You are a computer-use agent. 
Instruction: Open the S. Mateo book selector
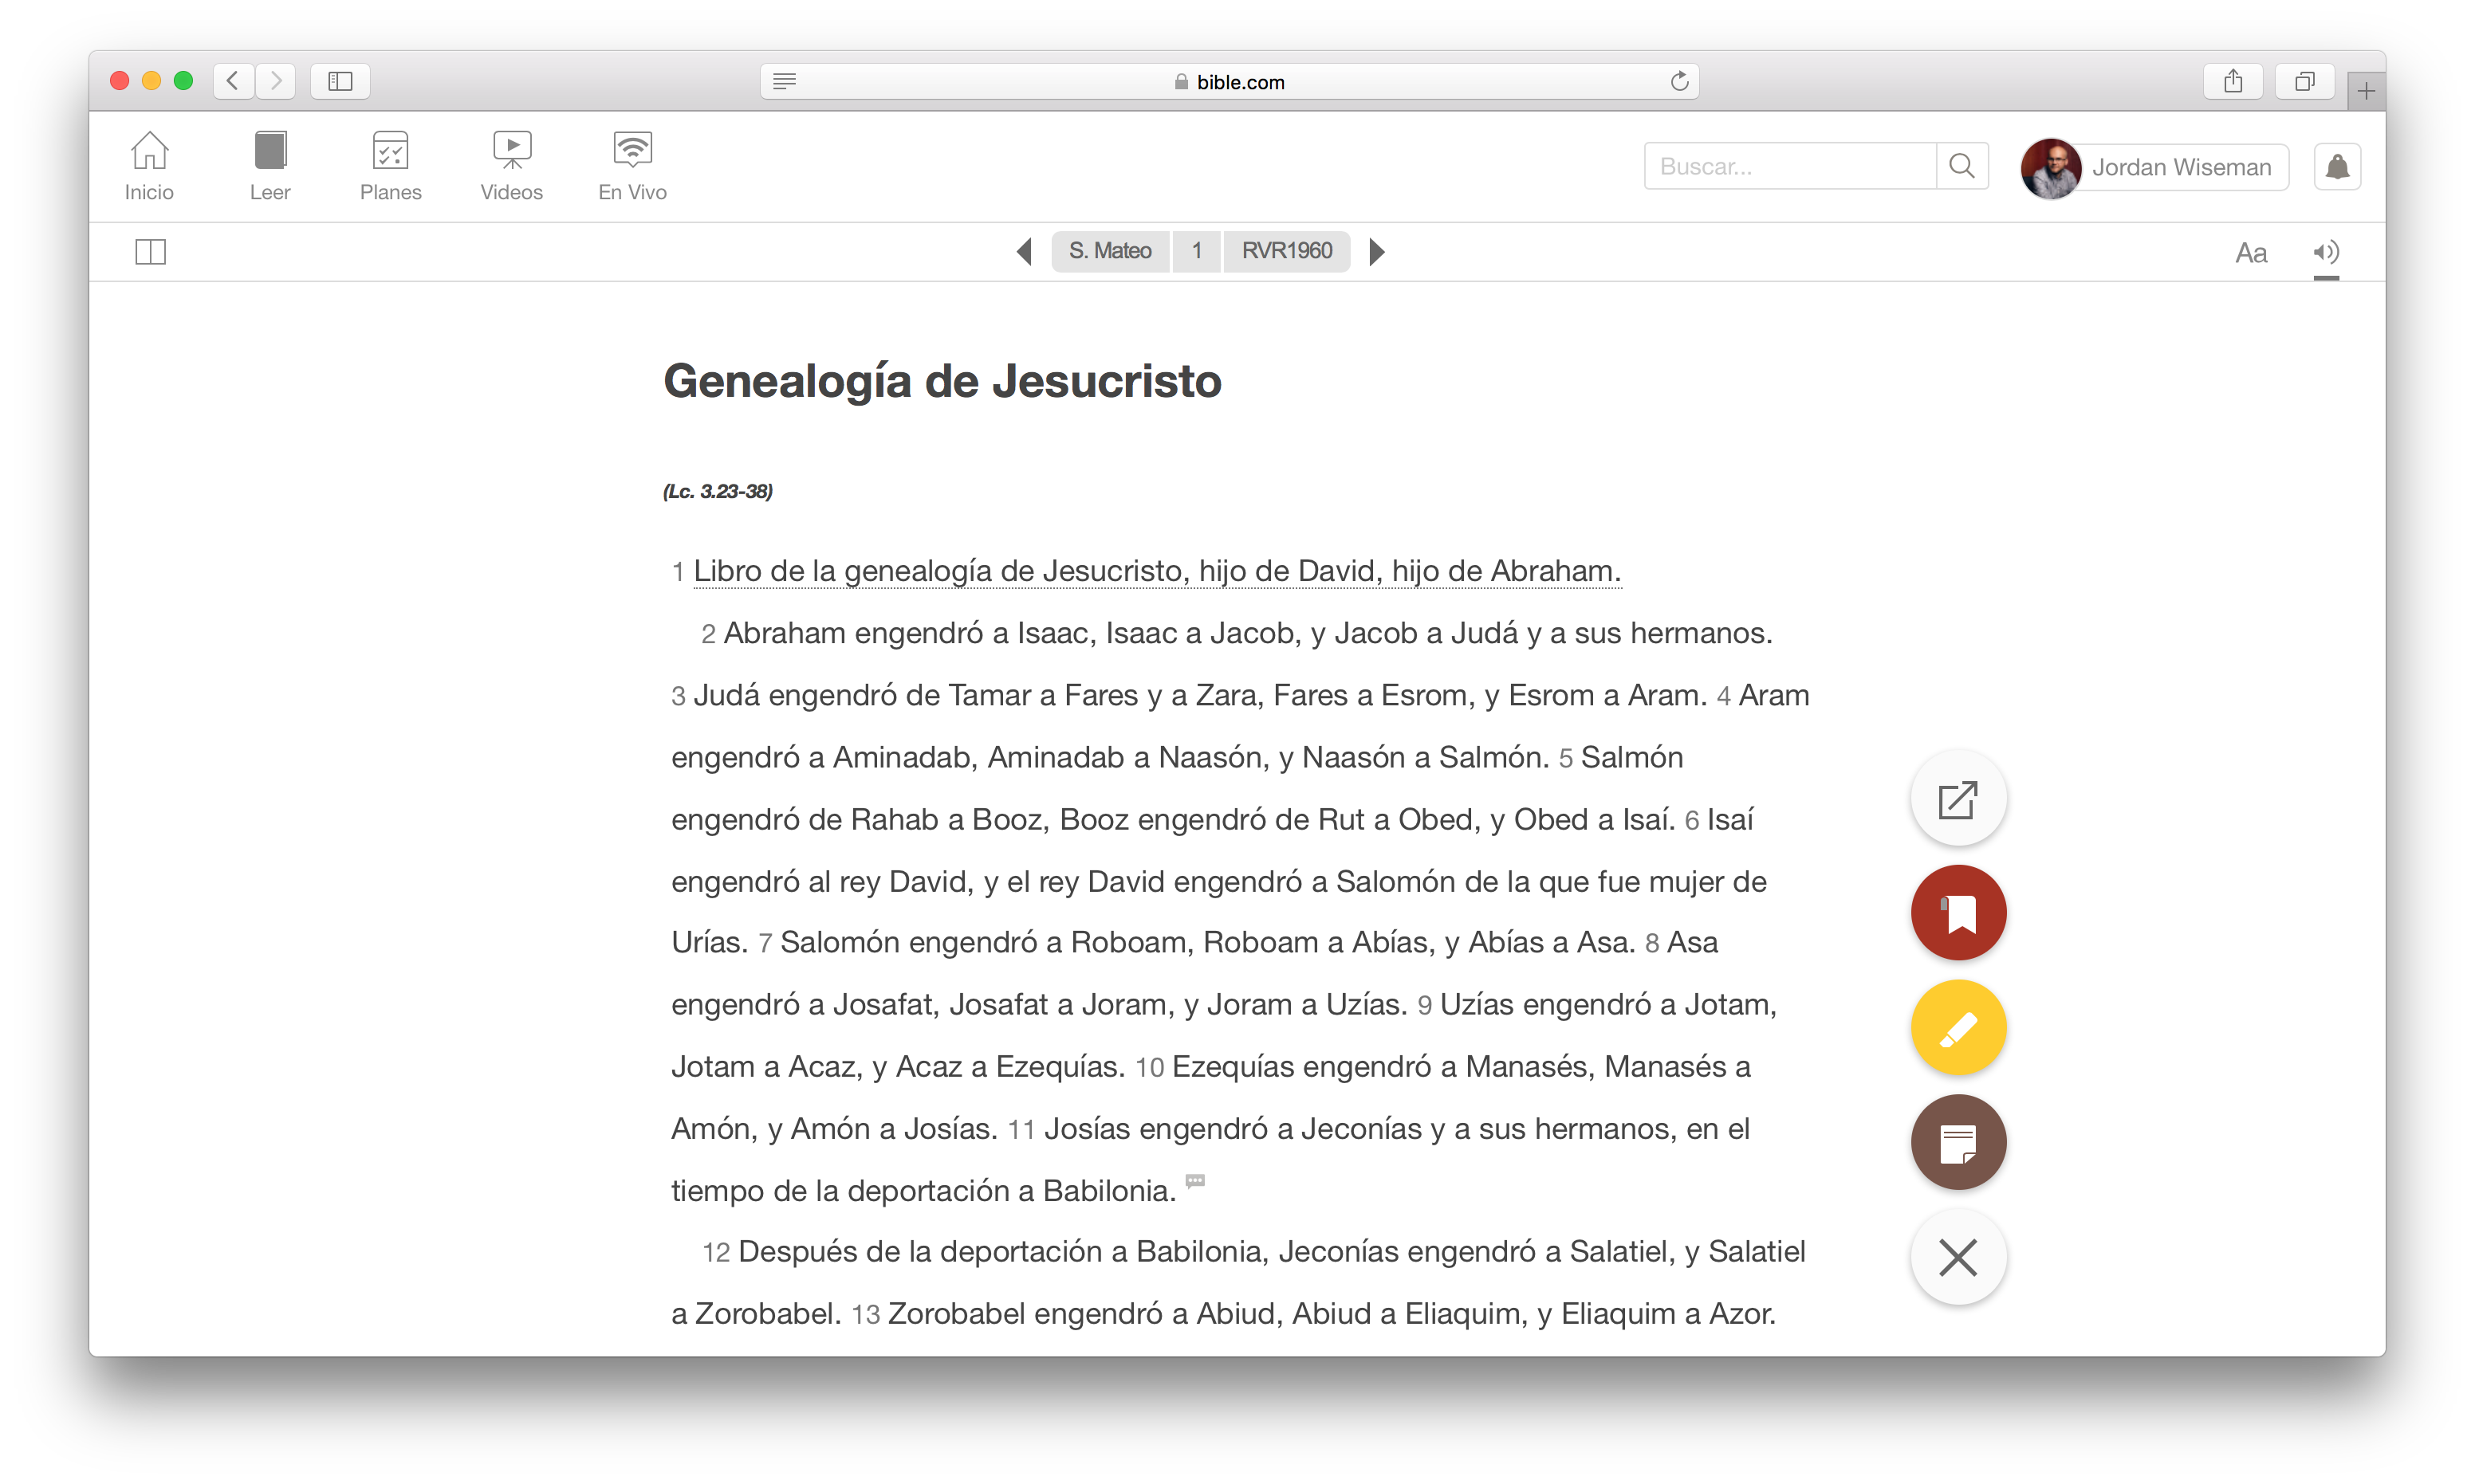pos(1109,251)
